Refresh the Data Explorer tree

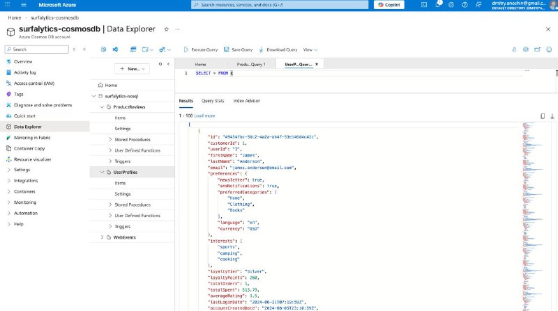(161, 64)
